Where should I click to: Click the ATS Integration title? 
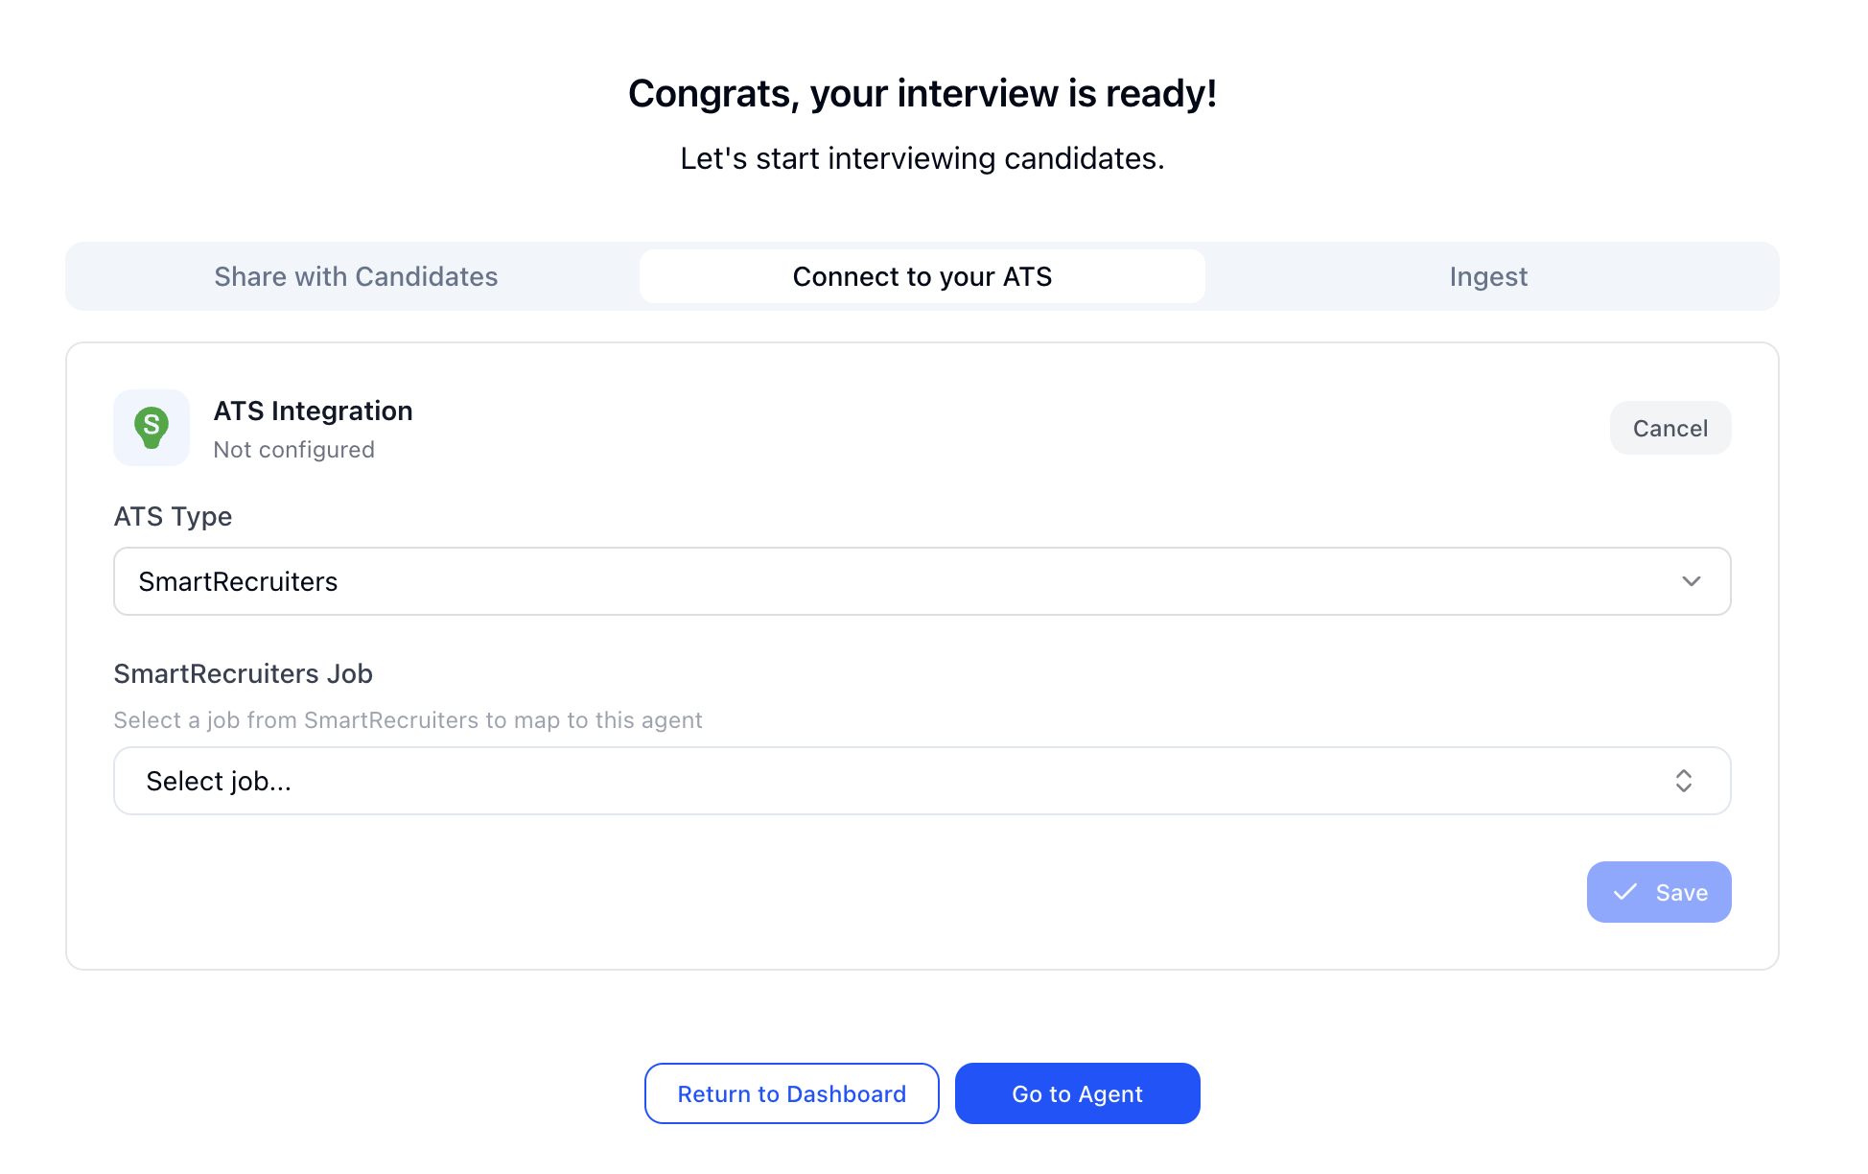coord(314,411)
